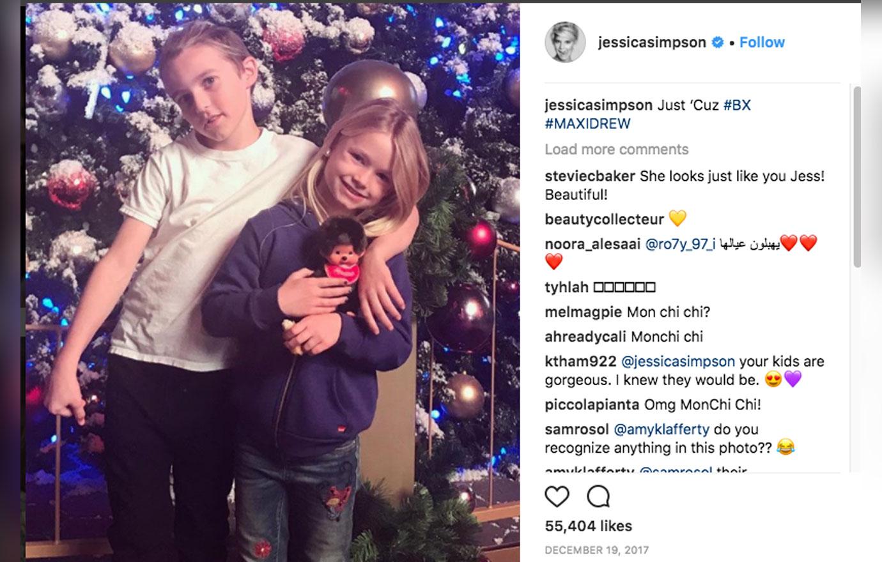Open melmagpie commenter profile

click(x=584, y=312)
